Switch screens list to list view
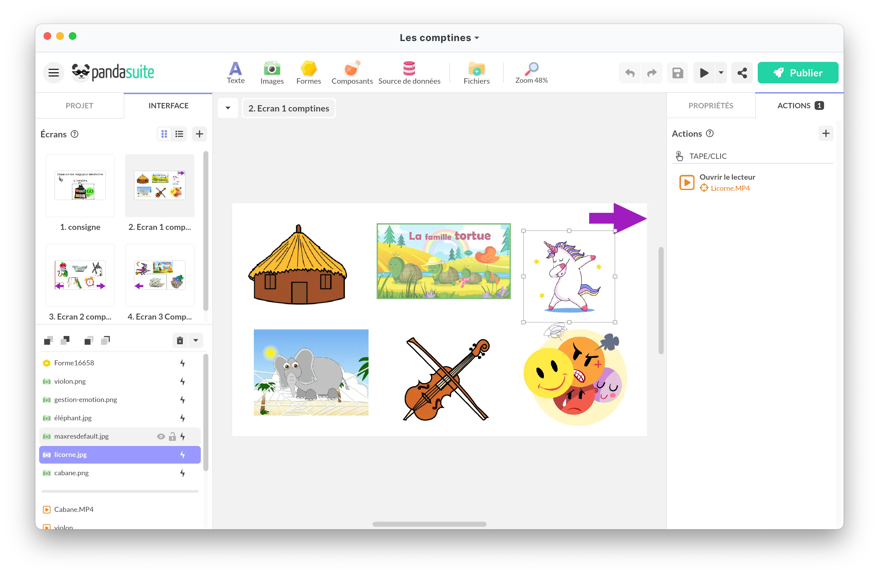The height and width of the screenshot is (576, 879). [x=179, y=134]
